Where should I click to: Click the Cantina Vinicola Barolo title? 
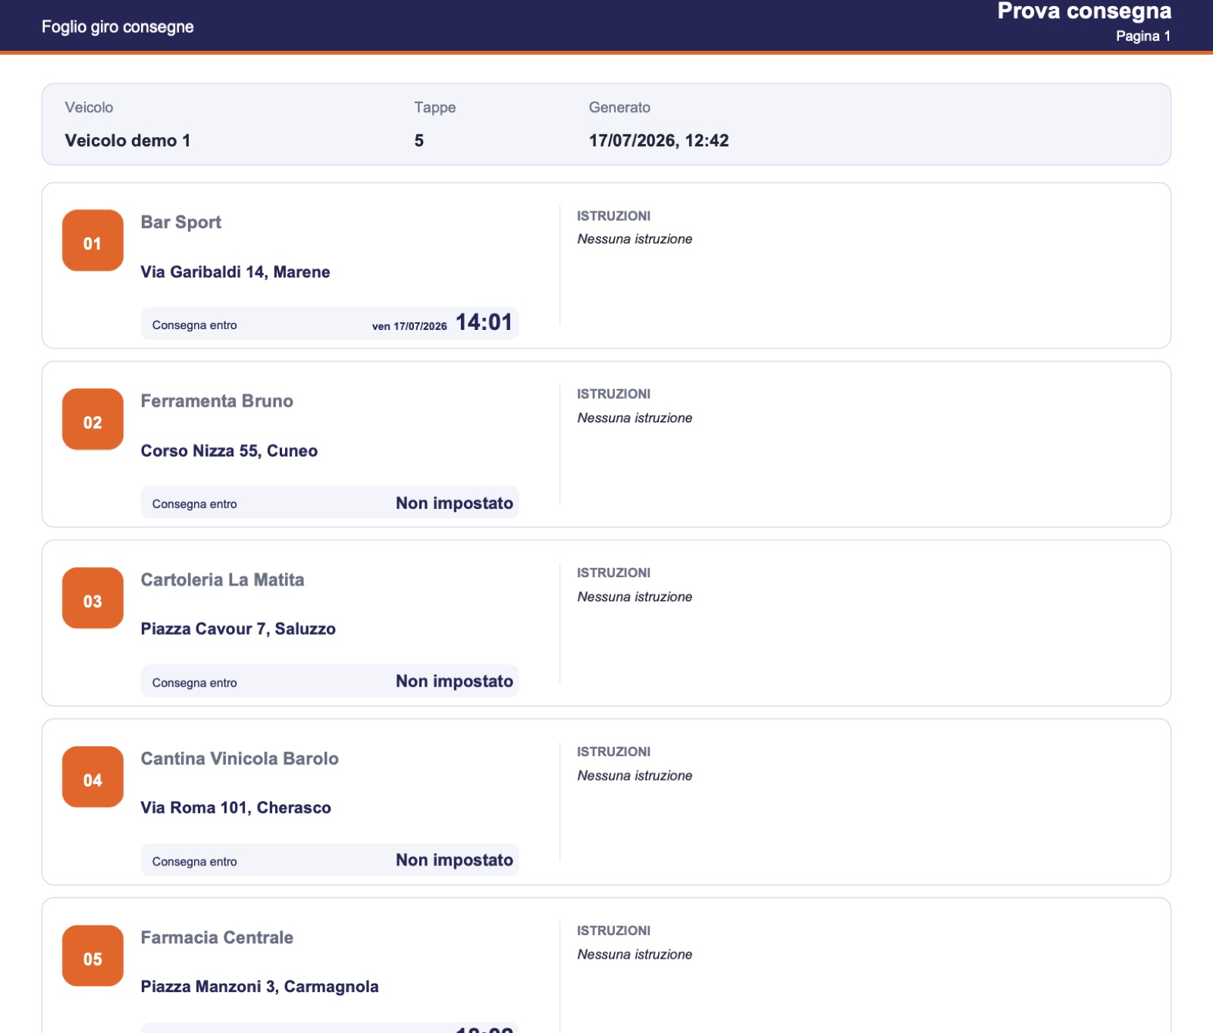[240, 758]
